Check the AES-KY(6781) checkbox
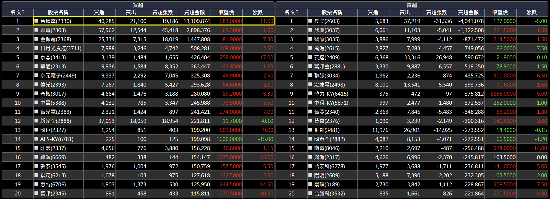This screenshot has width=550, height=199. tap(36, 139)
